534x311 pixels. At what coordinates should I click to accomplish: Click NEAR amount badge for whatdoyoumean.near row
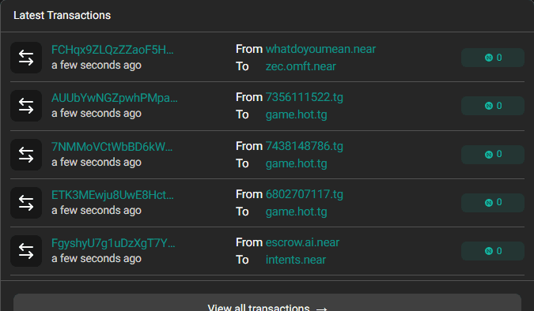coord(493,58)
